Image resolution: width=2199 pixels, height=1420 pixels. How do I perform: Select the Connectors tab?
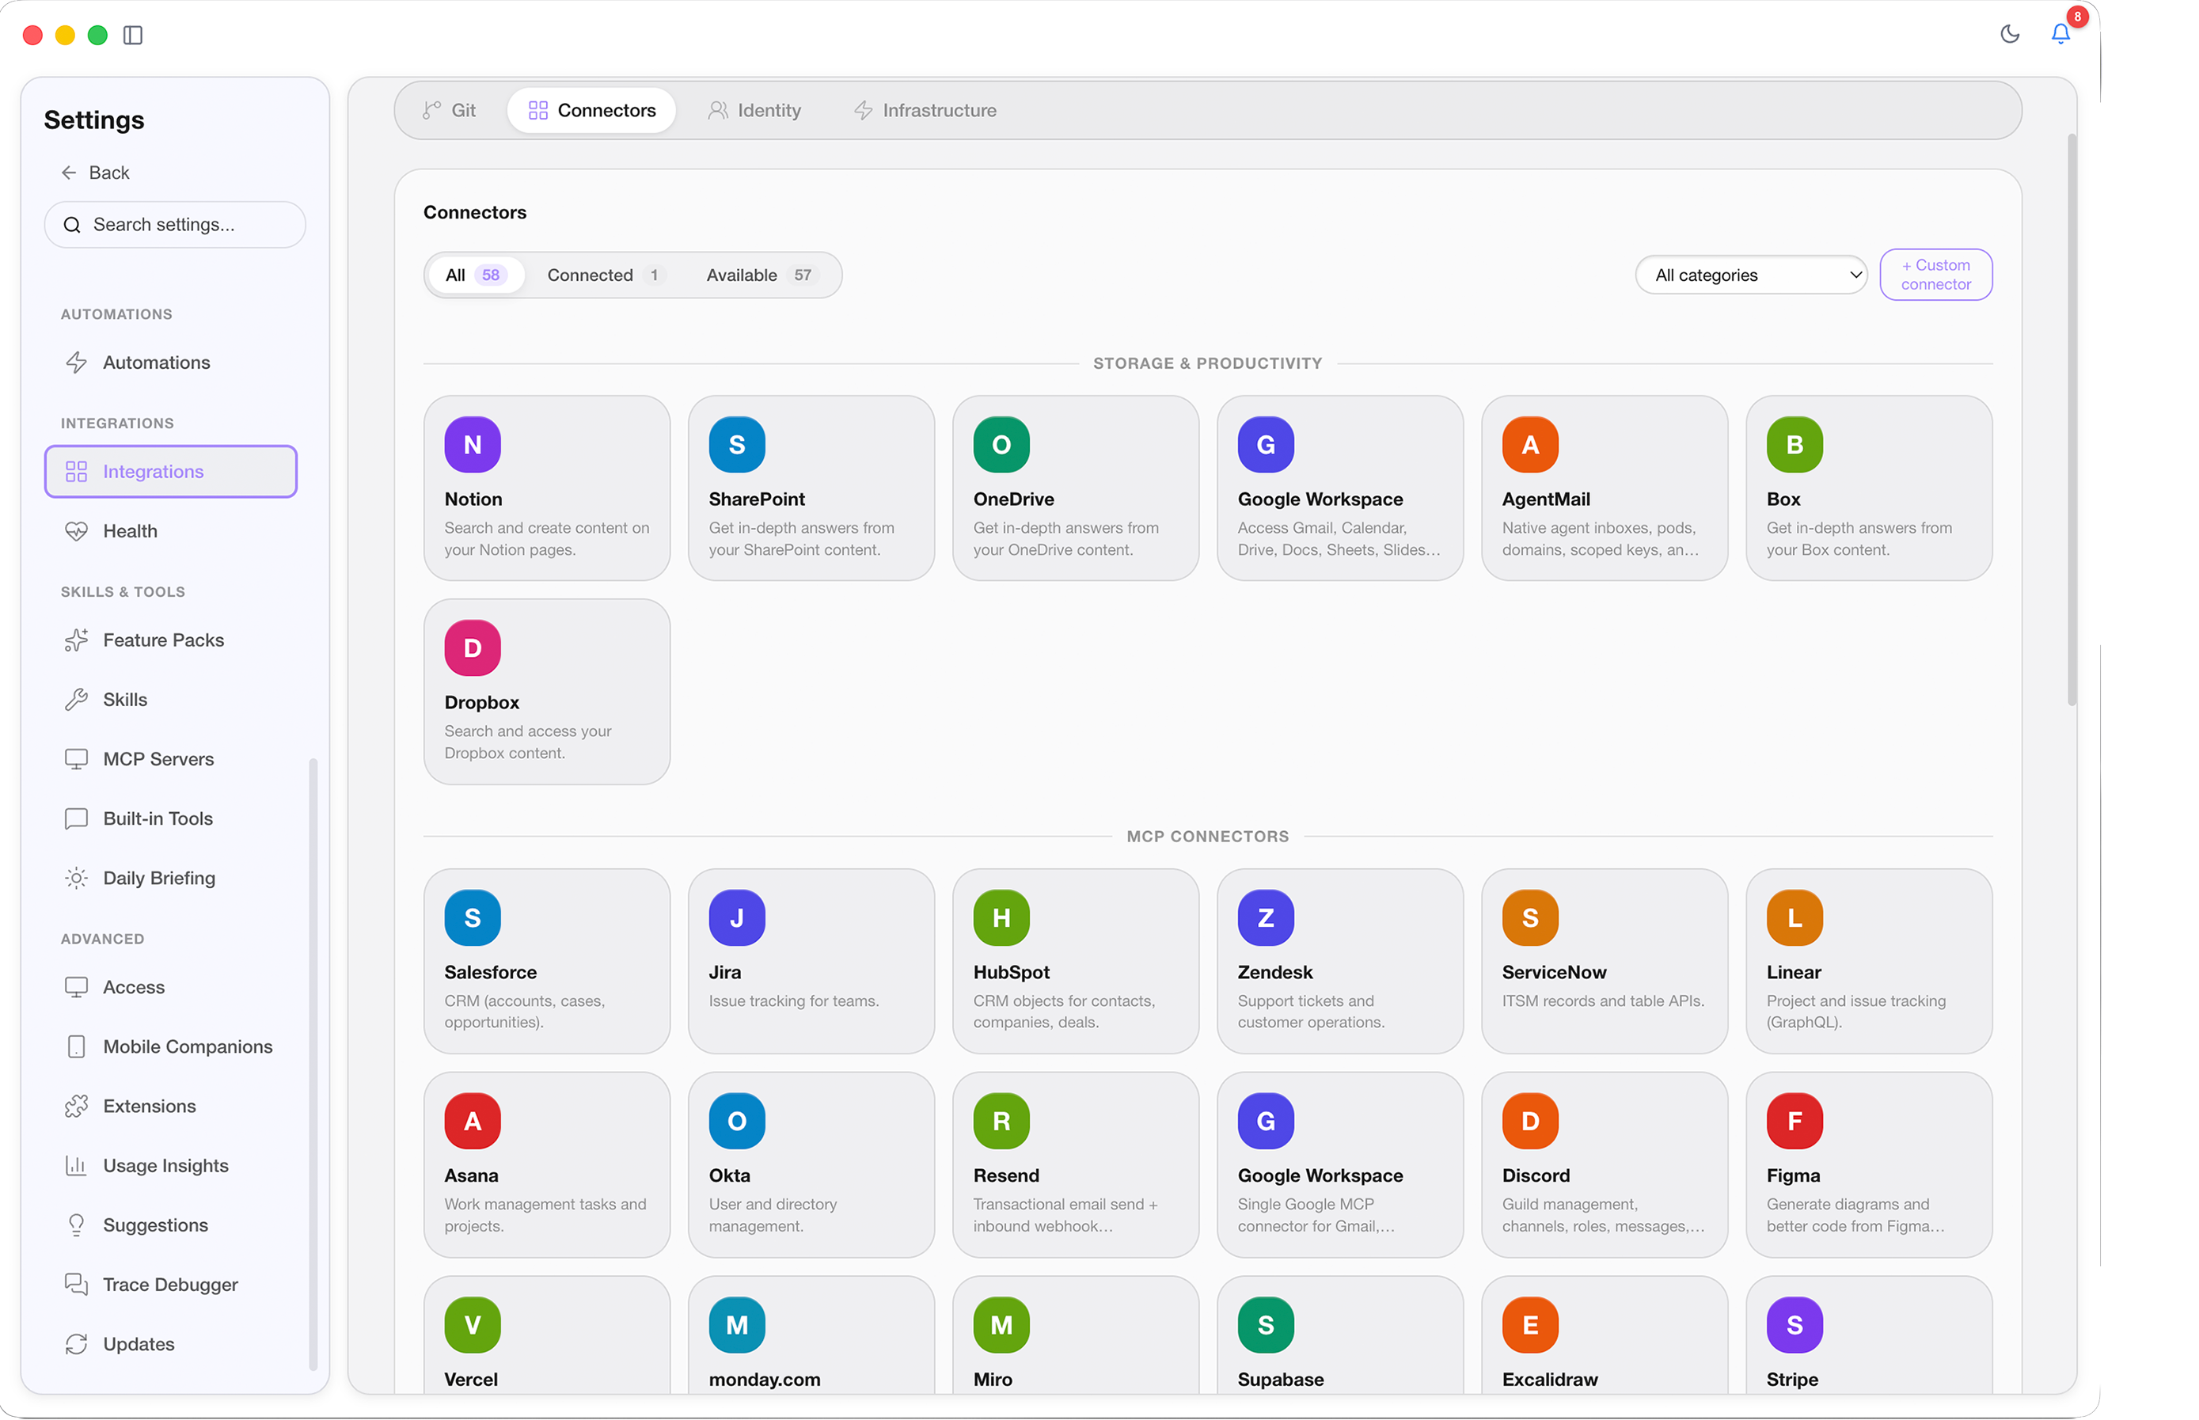tap(592, 111)
